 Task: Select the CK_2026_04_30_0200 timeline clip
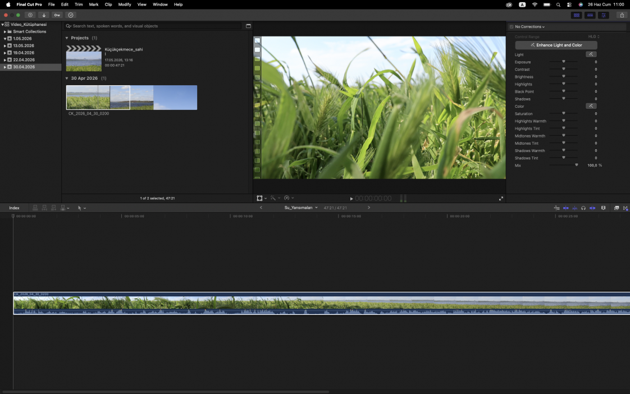click(x=321, y=303)
